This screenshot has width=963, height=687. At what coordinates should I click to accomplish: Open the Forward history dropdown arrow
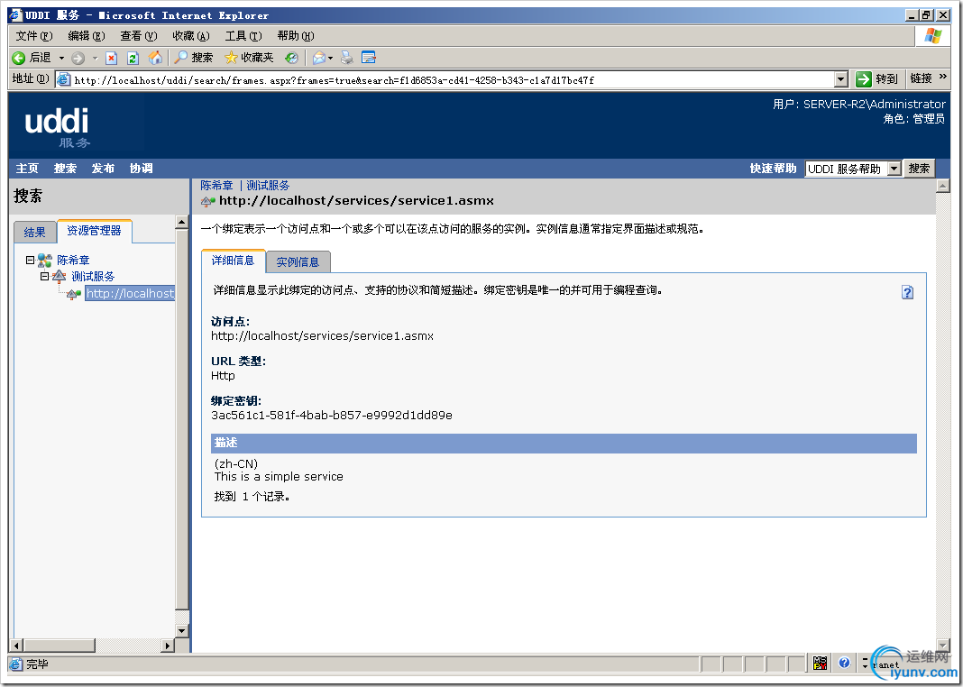coord(96,59)
